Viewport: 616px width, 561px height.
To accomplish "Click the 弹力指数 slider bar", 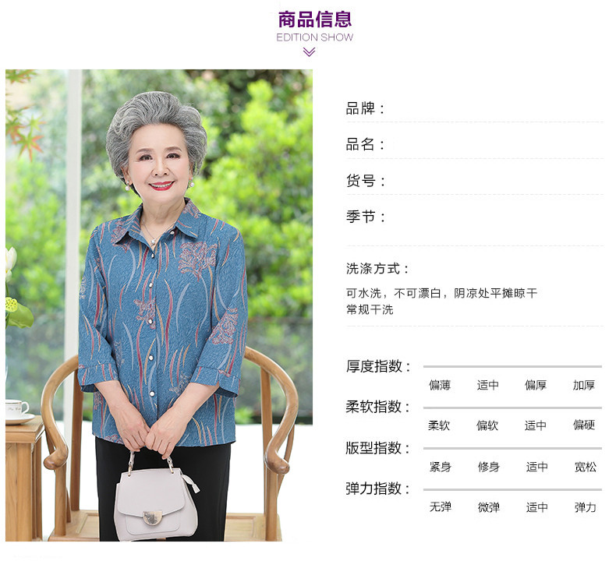I will pyautogui.click(x=512, y=489).
